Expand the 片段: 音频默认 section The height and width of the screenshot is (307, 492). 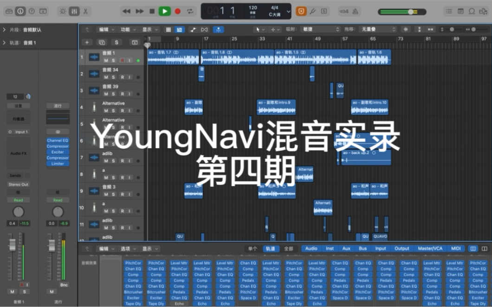4,30
